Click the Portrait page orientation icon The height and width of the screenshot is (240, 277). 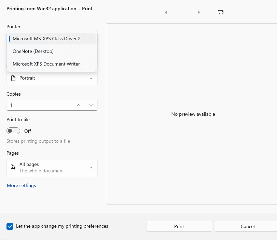click(x=13, y=78)
